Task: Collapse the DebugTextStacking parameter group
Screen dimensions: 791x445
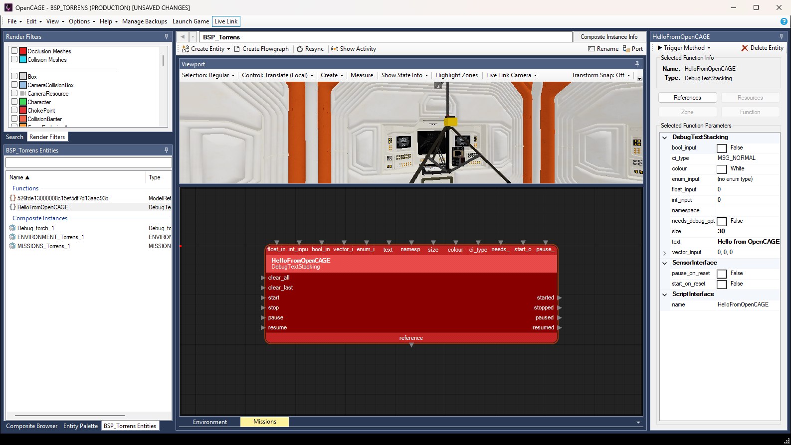Action: (x=664, y=137)
